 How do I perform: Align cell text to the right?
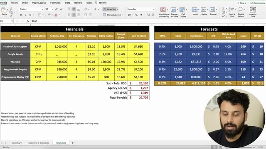point(79,15)
